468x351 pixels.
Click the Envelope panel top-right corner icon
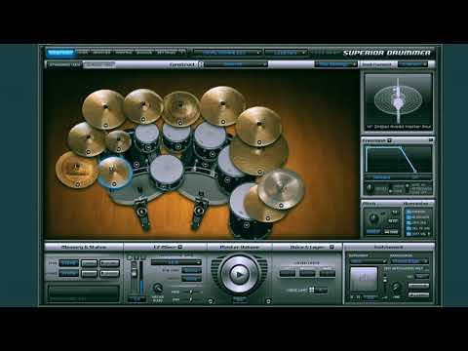tap(431, 140)
